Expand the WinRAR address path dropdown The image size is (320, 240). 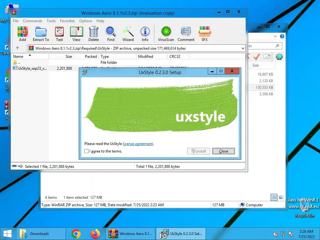coord(243,48)
